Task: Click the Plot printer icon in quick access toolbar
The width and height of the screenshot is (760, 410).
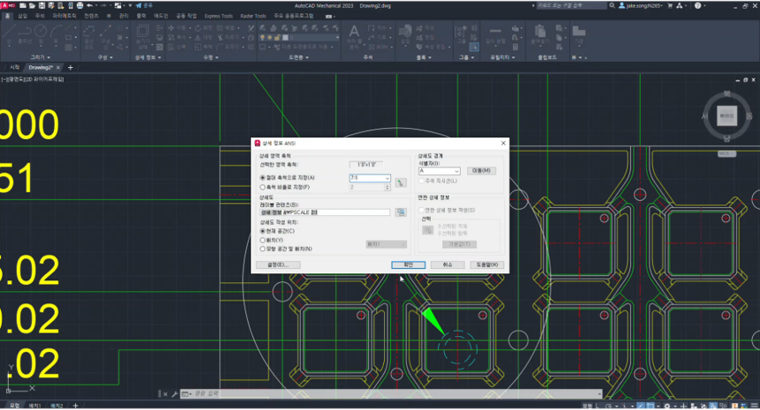Action: pos(80,6)
